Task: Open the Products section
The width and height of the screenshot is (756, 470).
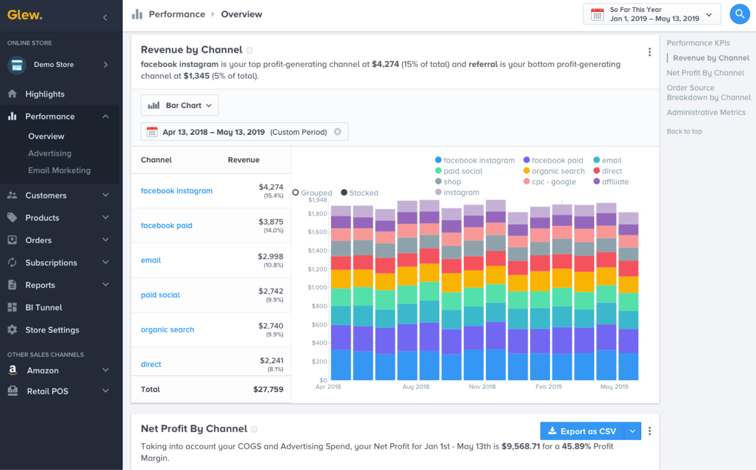Action: [x=42, y=218]
